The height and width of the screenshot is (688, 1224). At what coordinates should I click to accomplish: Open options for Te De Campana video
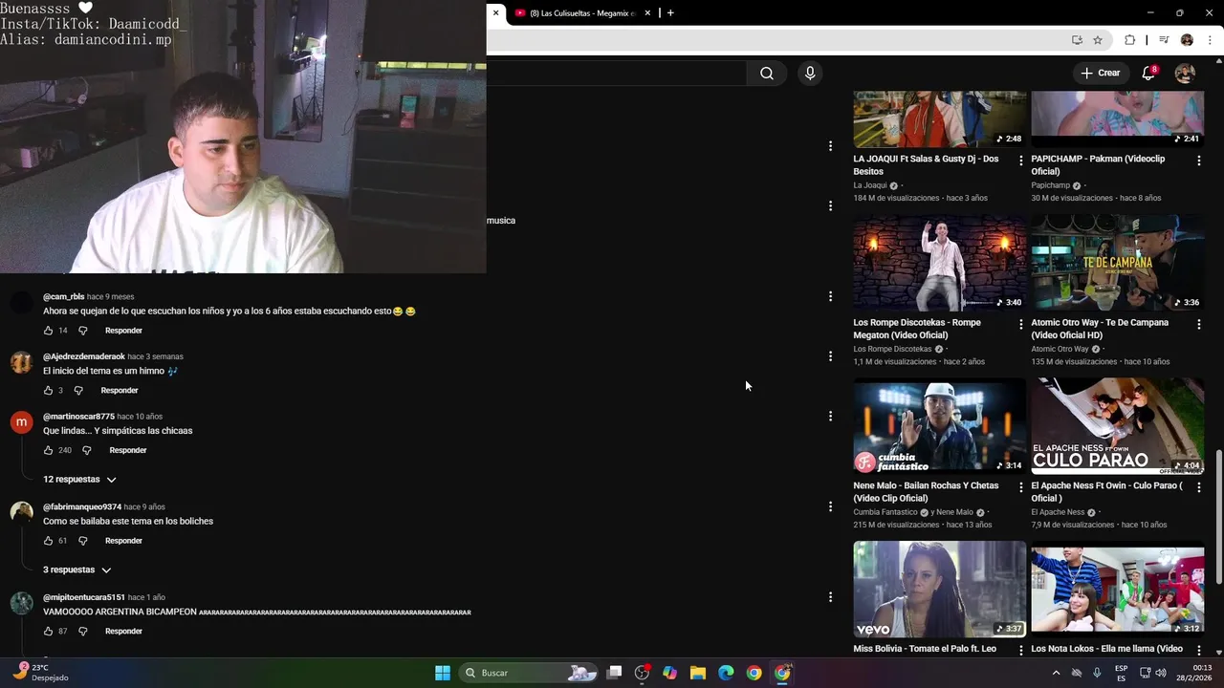pyautogui.click(x=1198, y=325)
